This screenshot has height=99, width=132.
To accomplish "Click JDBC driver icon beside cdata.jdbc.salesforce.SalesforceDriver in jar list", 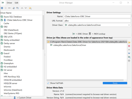I will coord(51,45).
